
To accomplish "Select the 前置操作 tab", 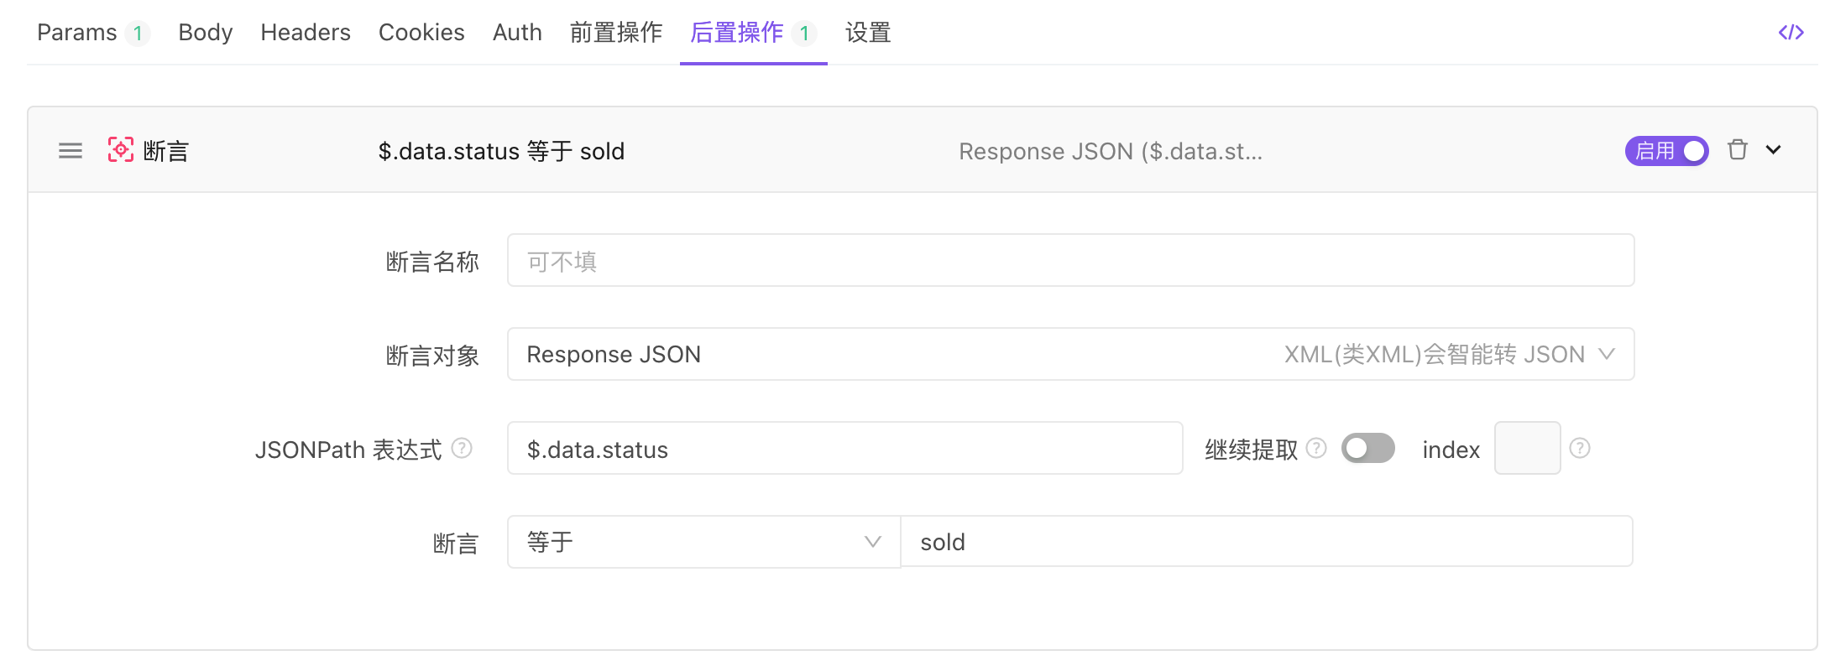I will click(x=616, y=33).
